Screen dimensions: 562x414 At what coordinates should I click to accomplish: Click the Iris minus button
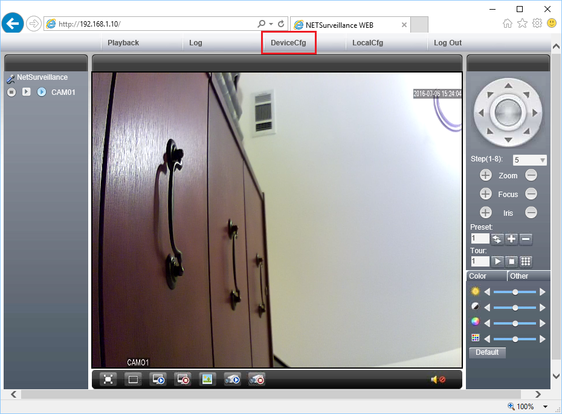pyautogui.click(x=531, y=213)
